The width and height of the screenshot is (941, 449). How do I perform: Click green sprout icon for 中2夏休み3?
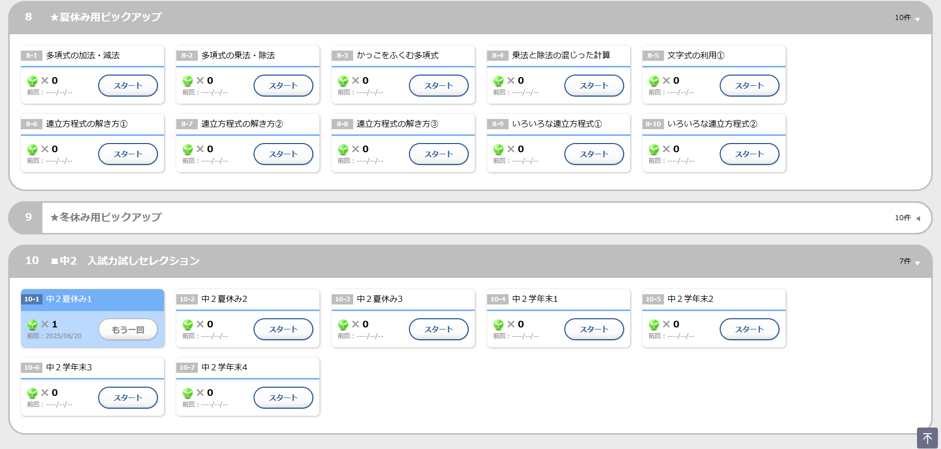(343, 324)
